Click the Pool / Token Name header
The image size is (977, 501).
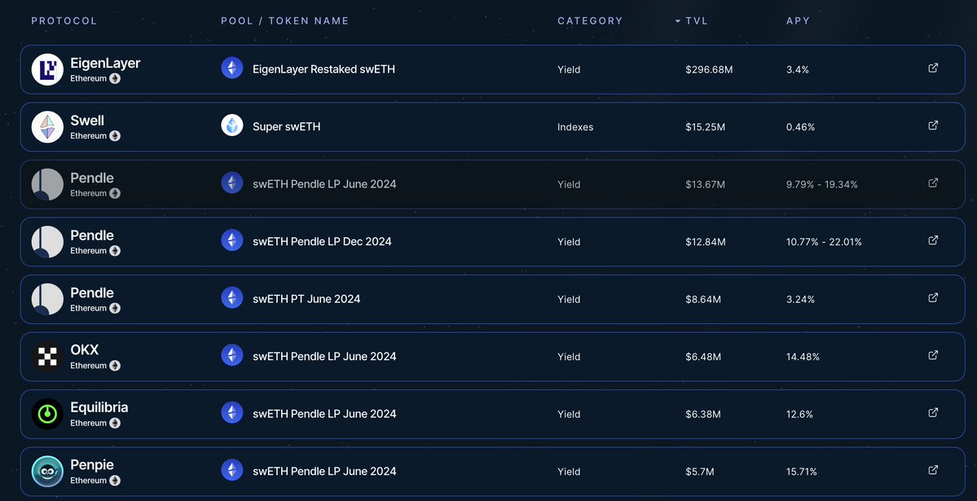284,20
